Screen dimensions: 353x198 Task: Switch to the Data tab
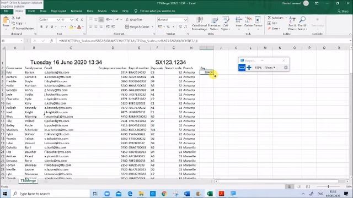[x=90, y=11]
